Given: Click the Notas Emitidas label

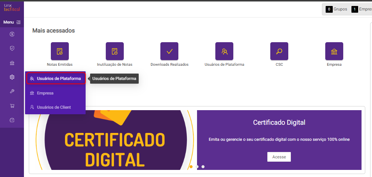Looking at the screenshot, I should [60, 65].
